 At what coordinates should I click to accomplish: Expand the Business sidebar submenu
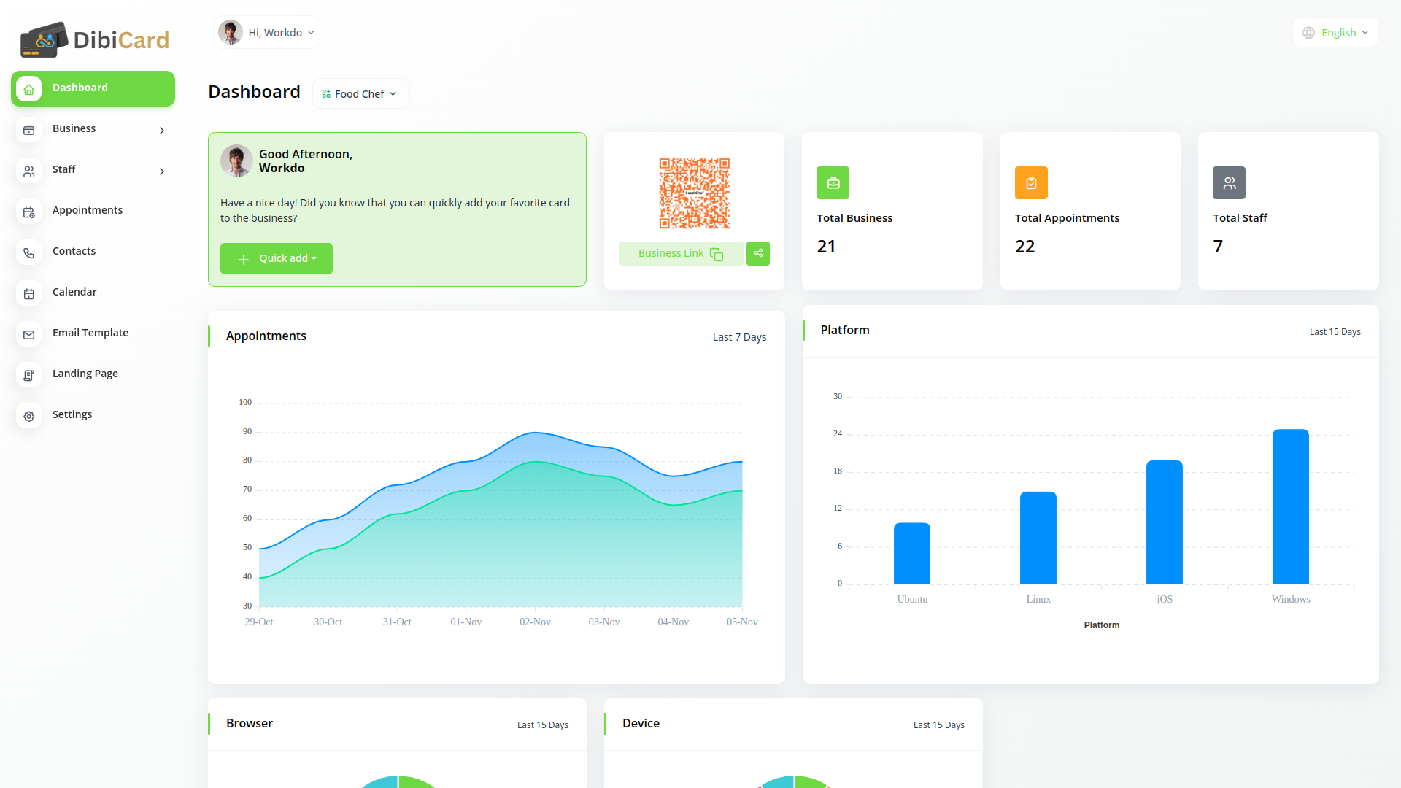pos(162,130)
